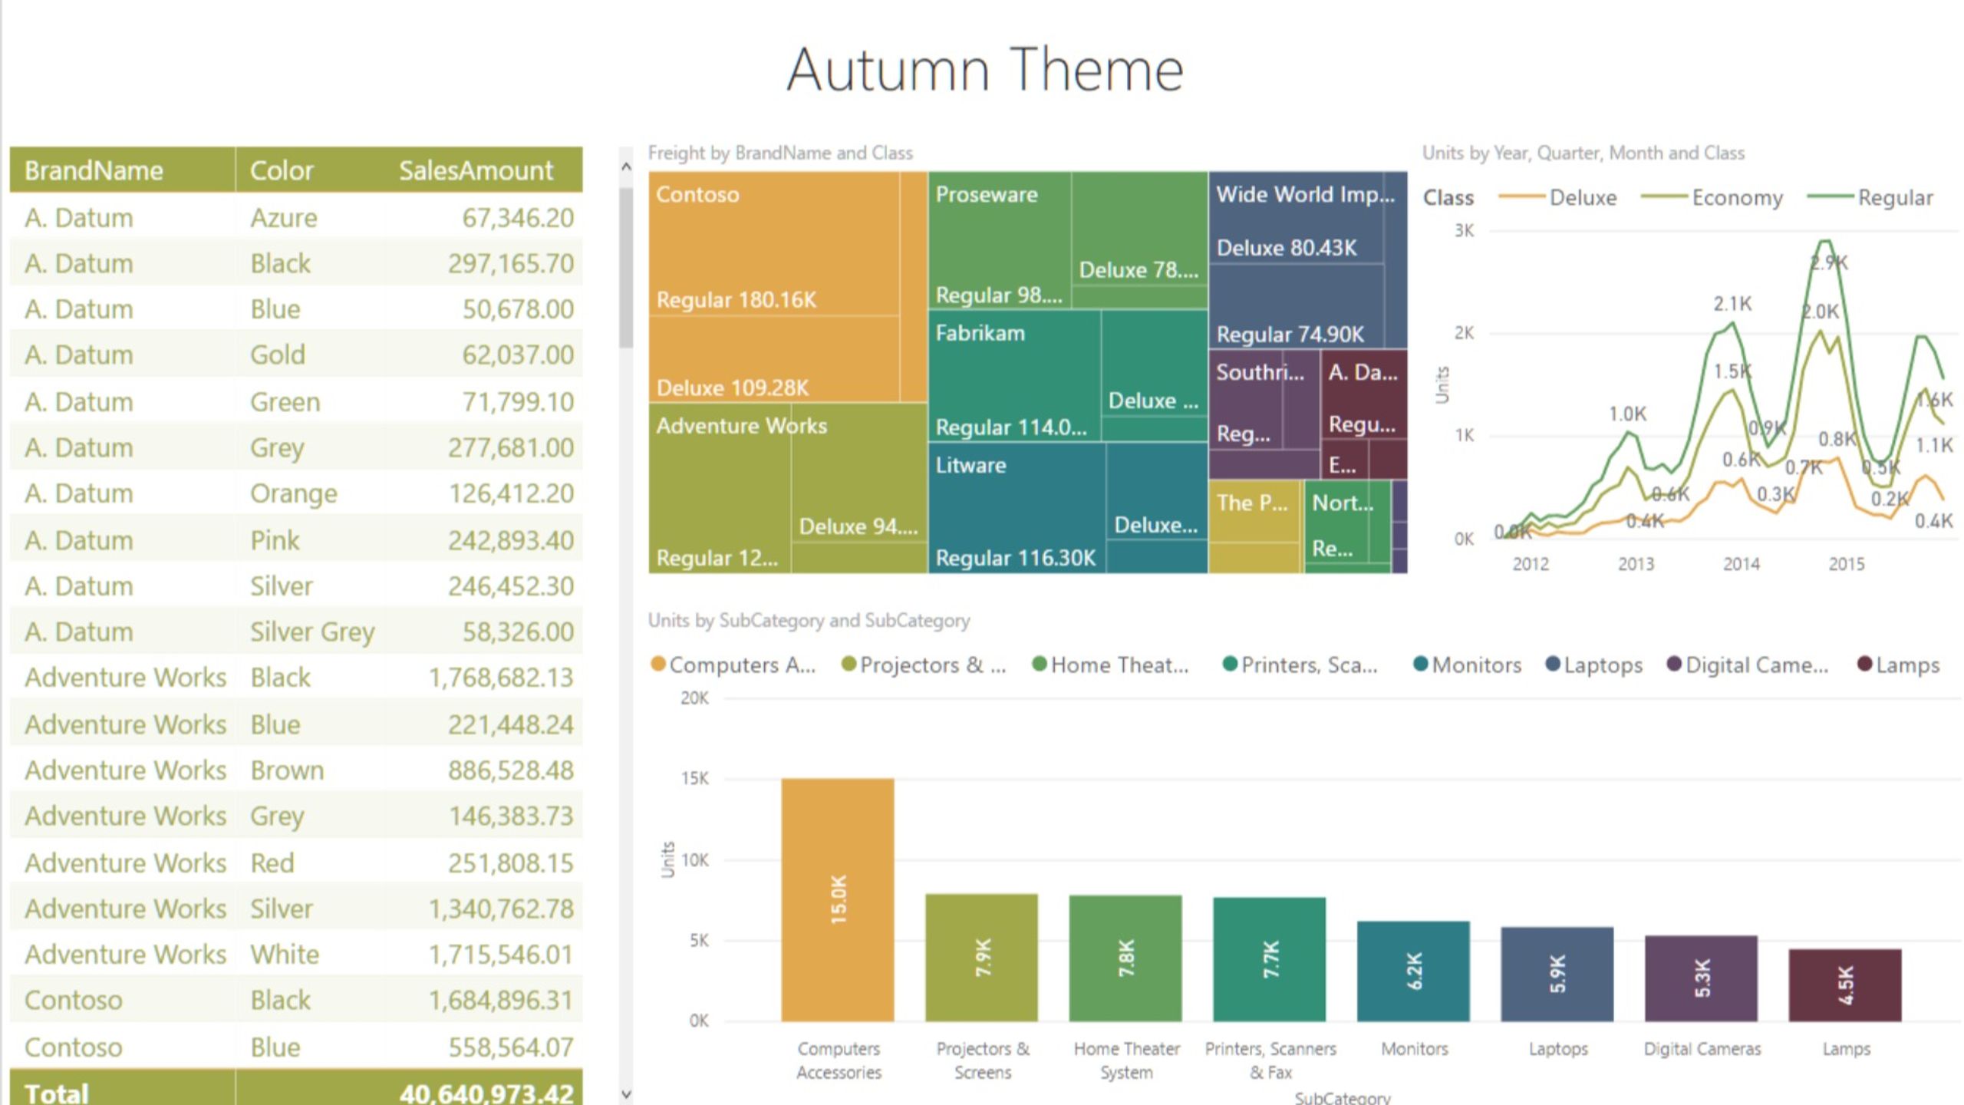Image resolution: width=1964 pixels, height=1105 pixels.
Task: Sort by the BrandName column header
Action: [94, 170]
